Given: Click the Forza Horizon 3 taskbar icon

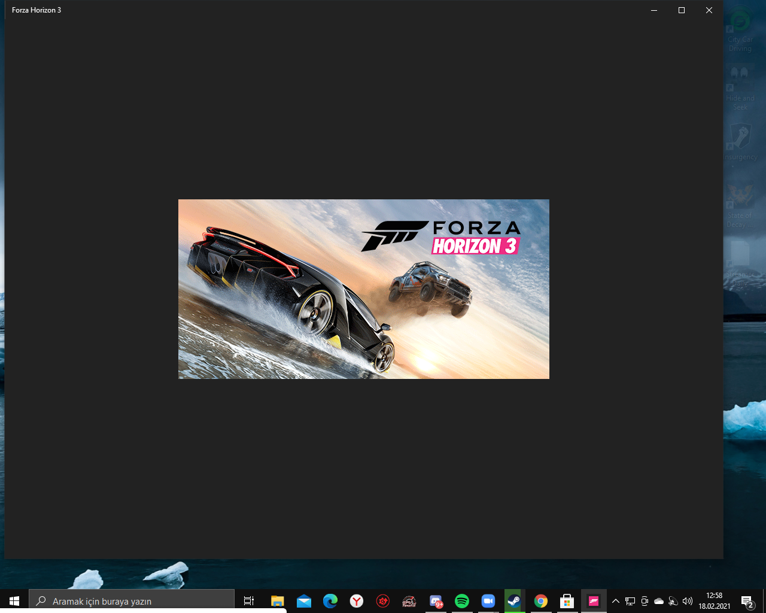Looking at the screenshot, I should point(594,601).
